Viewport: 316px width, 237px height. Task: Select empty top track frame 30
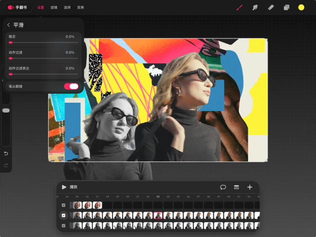point(127,205)
